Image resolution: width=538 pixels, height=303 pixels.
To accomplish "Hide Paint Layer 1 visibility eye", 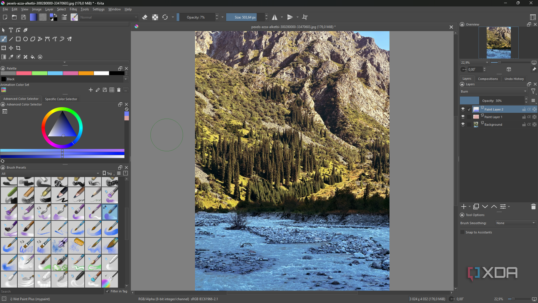I will click(x=463, y=117).
